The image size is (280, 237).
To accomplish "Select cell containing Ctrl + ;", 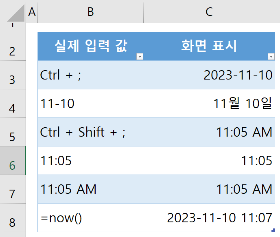I will coord(90,75).
